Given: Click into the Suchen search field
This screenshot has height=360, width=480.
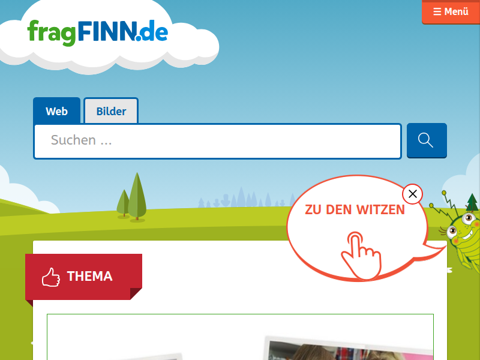Looking at the screenshot, I should (217, 141).
